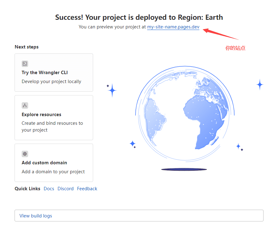This screenshot has width=275, height=231.
Task: Choose the Add custom domain title
Action: click(44, 163)
